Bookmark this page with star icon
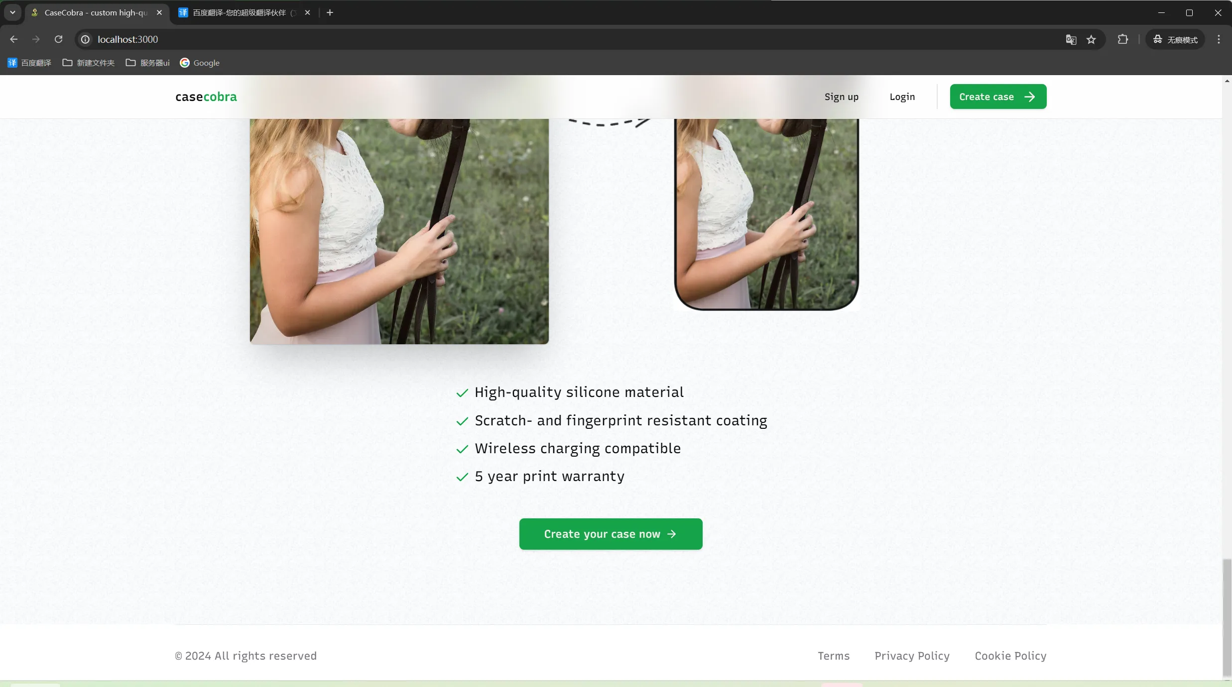Image resolution: width=1232 pixels, height=687 pixels. 1092,39
